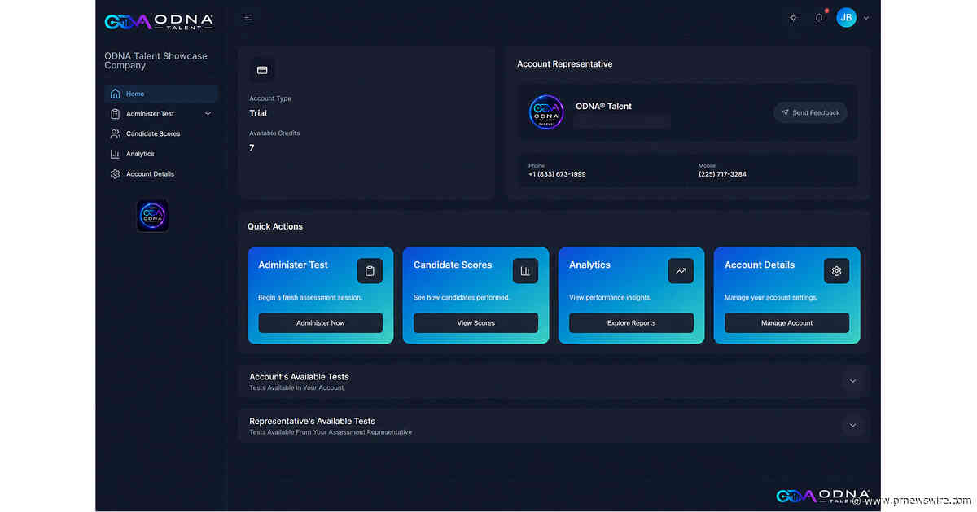Open the JB user avatar
The width and height of the screenshot is (977, 512).
click(x=847, y=17)
